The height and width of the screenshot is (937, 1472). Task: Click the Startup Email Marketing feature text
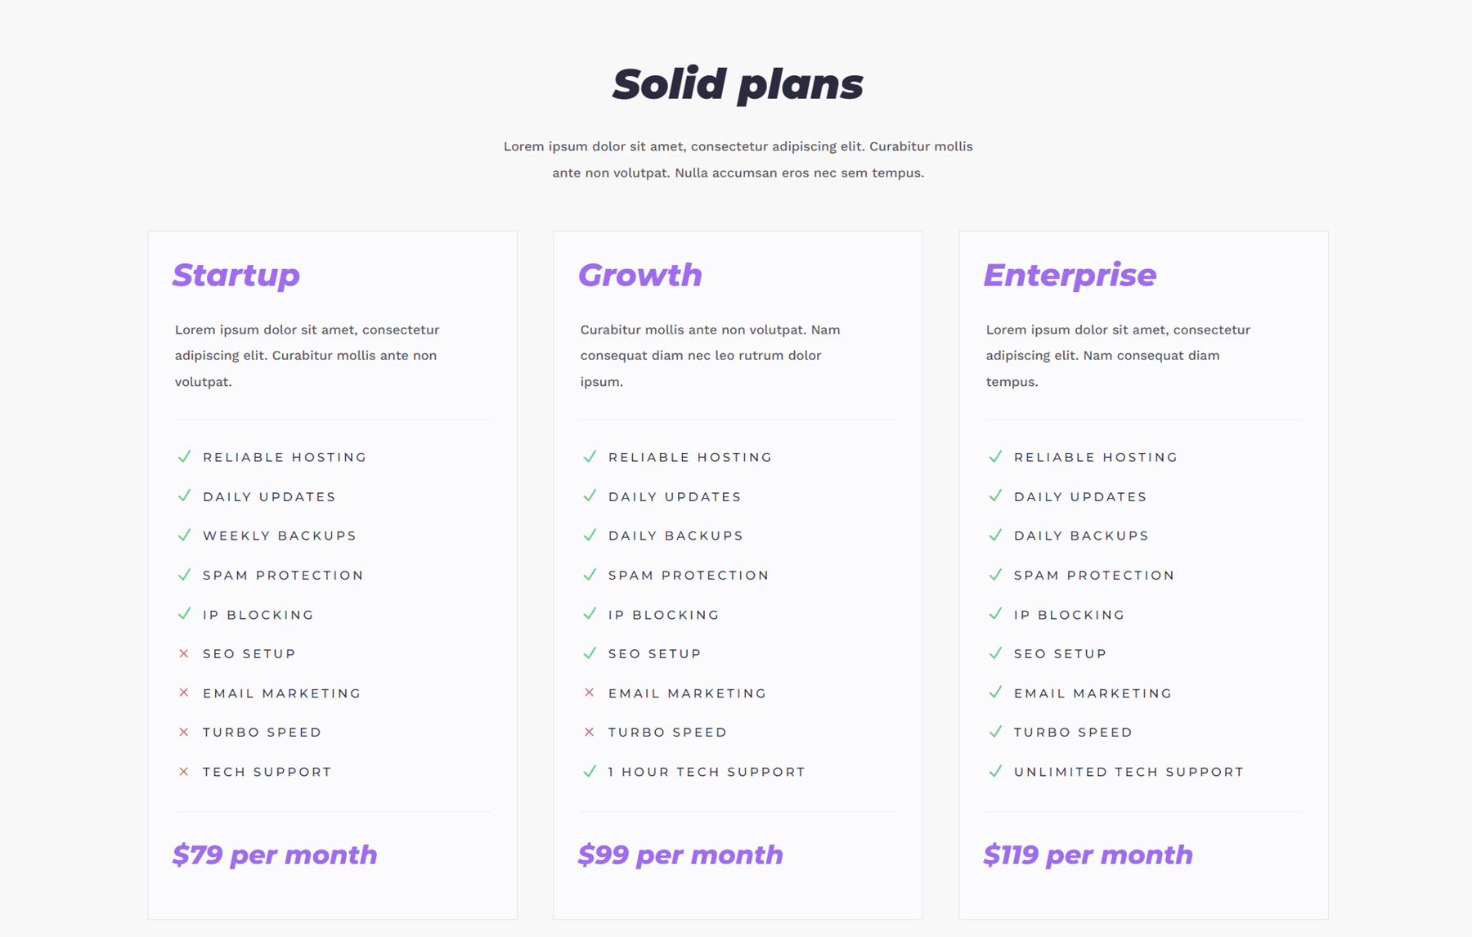[282, 693]
